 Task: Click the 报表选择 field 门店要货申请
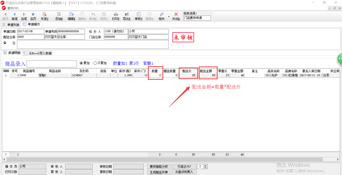pyautogui.click(x=197, y=18)
